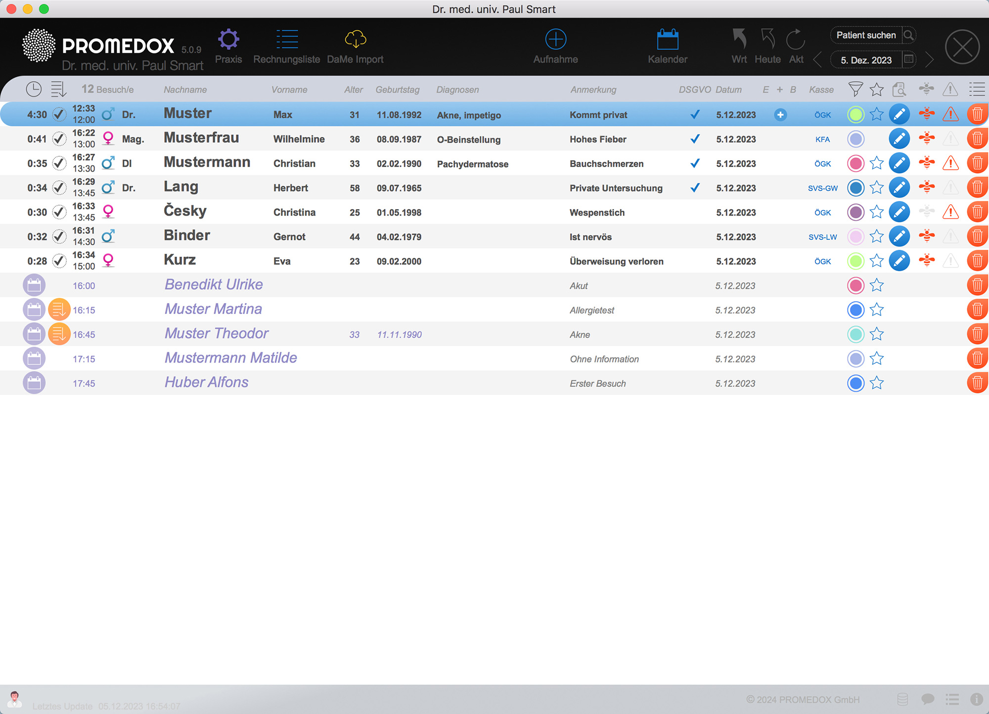Open the chat bubble in status bar
This screenshot has height=714, width=989.
click(x=928, y=699)
